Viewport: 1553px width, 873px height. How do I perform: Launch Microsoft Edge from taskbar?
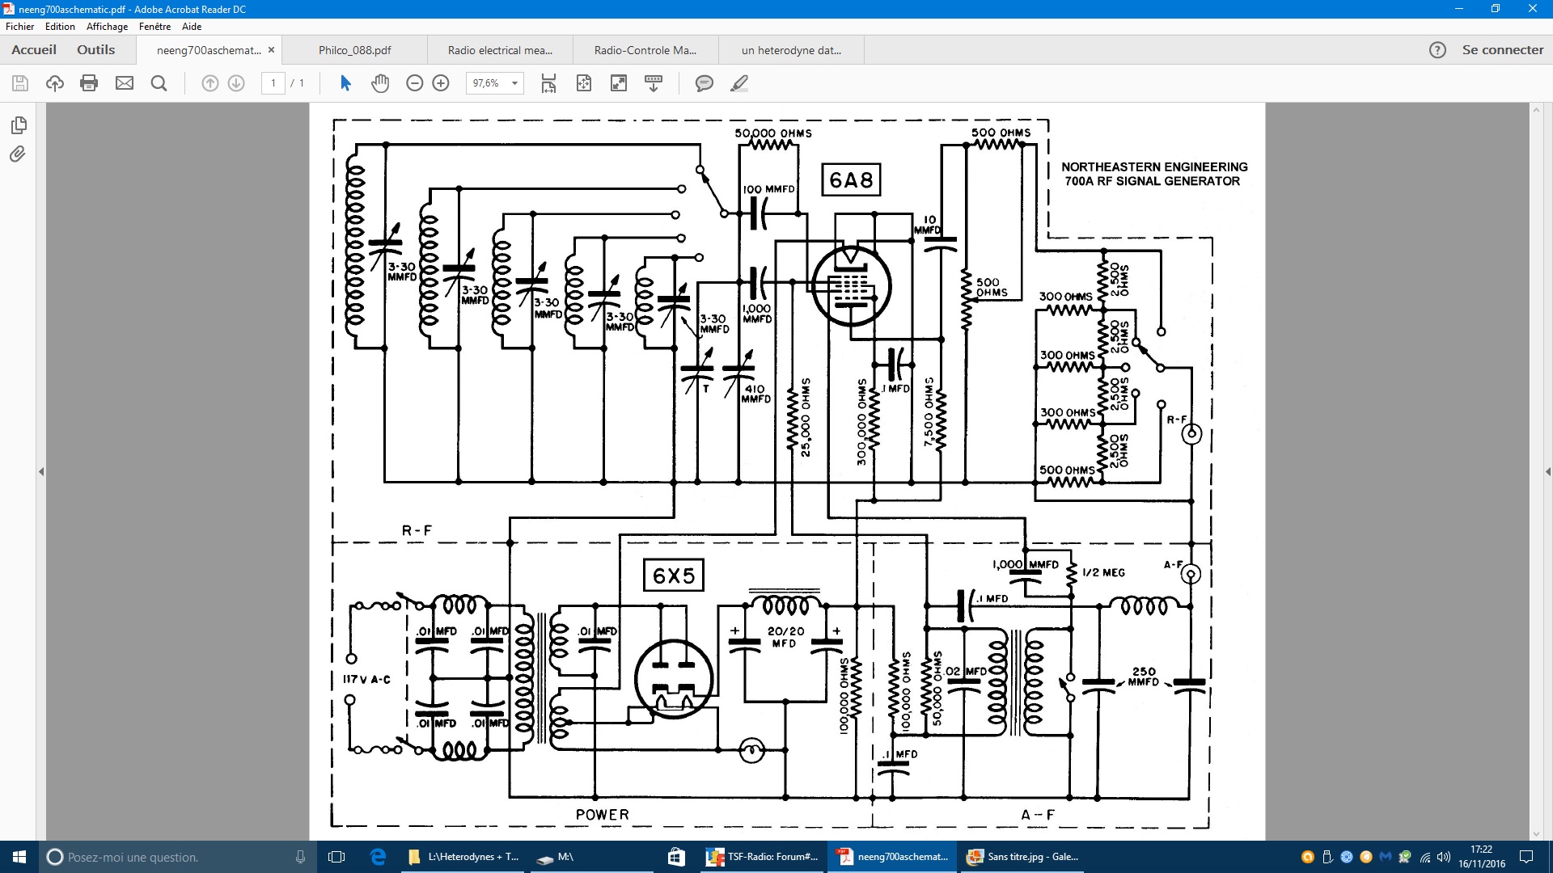click(378, 857)
